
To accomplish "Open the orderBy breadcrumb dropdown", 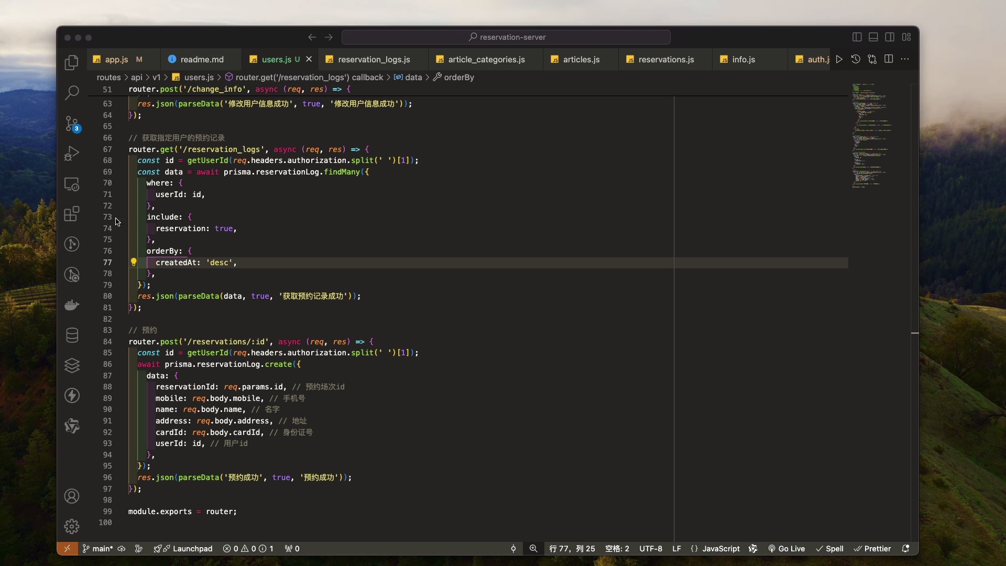I will [458, 77].
